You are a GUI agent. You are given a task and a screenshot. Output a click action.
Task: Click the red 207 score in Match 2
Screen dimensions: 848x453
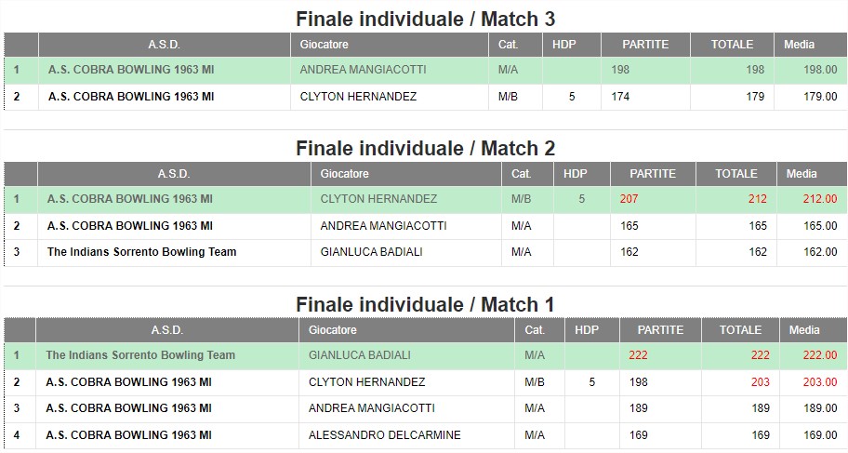pos(629,199)
